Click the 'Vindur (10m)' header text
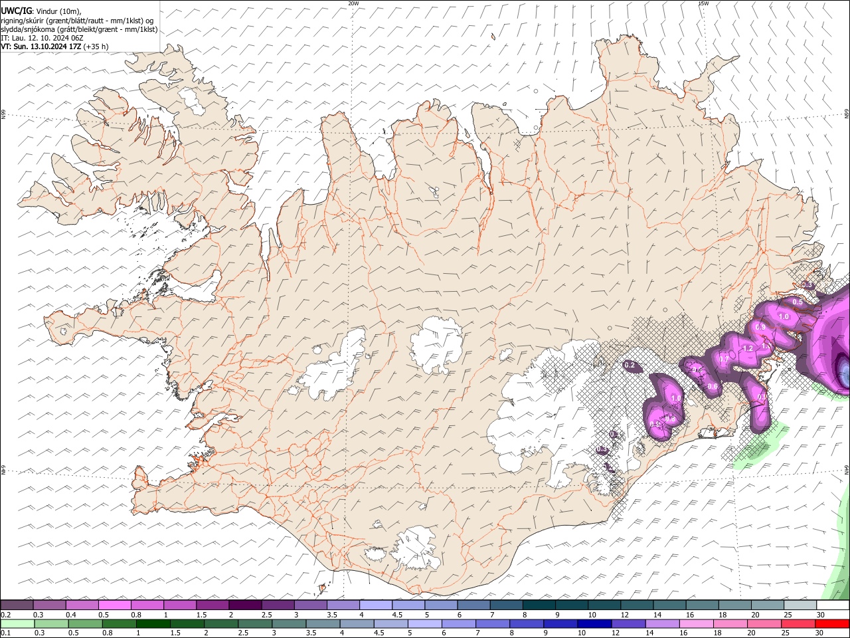 58,11
